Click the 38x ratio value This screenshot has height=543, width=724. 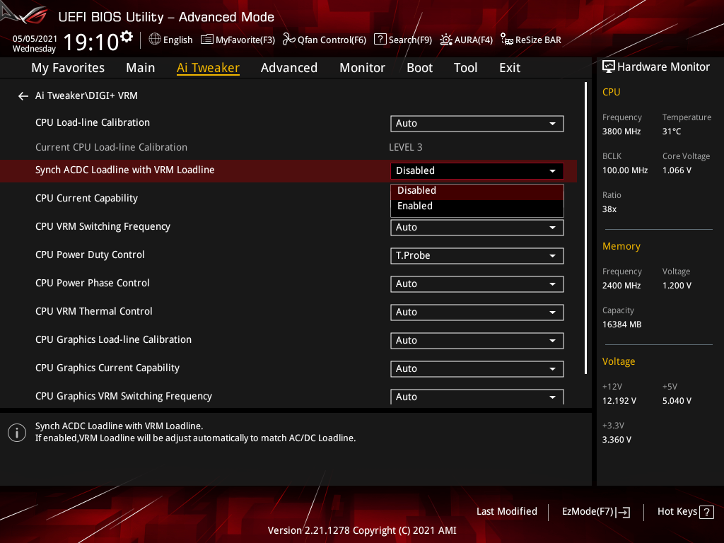pyautogui.click(x=609, y=209)
